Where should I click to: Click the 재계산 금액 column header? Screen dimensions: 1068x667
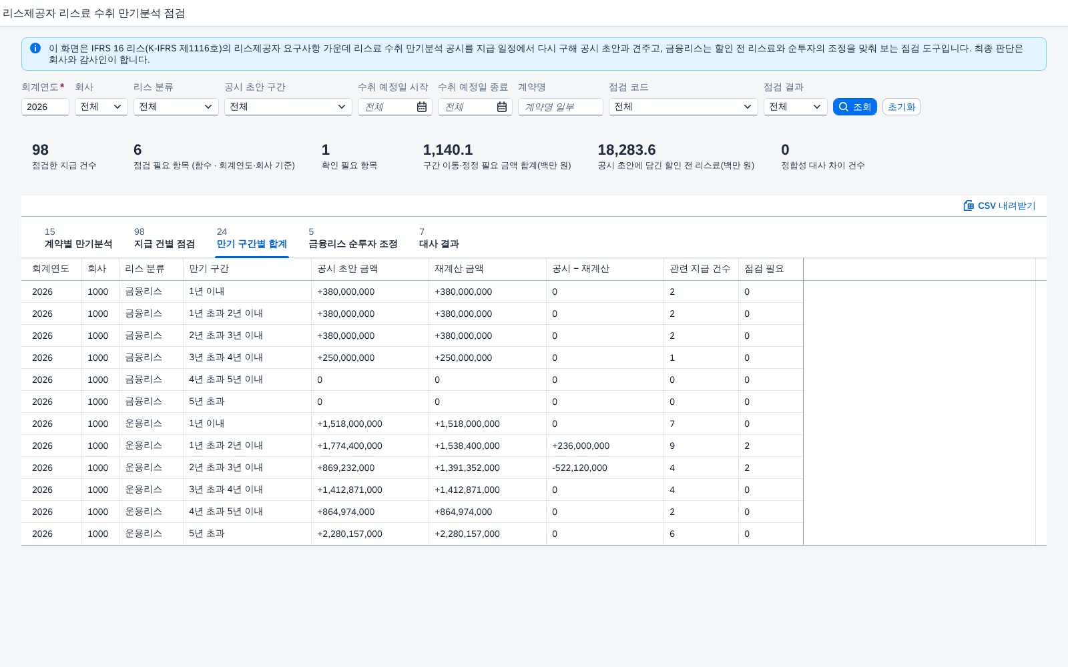coord(487,269)
